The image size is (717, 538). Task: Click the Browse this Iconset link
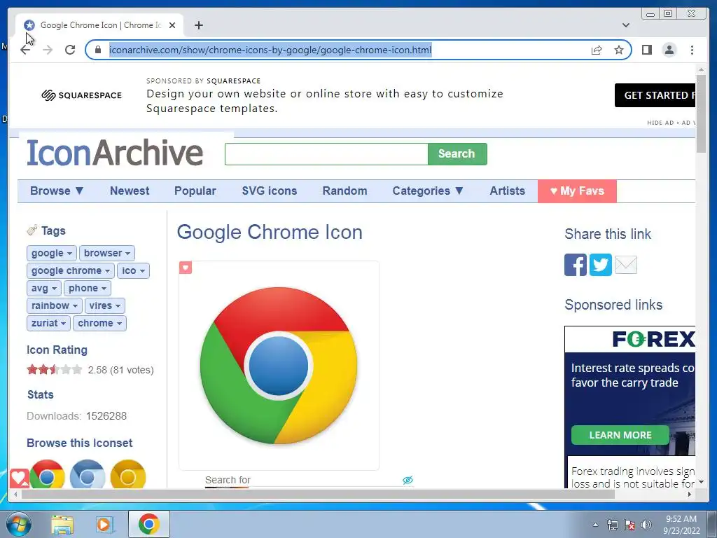(80, 443)
